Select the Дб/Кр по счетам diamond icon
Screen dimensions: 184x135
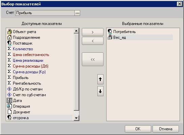tap(9, 89)
